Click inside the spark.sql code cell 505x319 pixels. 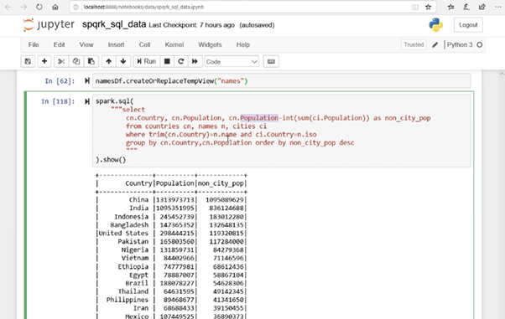coord(282,131)
